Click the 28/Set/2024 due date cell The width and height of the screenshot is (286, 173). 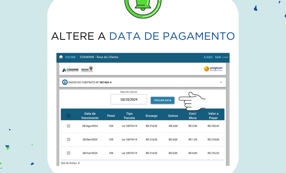pyautogui.click(x=90, y=140)
